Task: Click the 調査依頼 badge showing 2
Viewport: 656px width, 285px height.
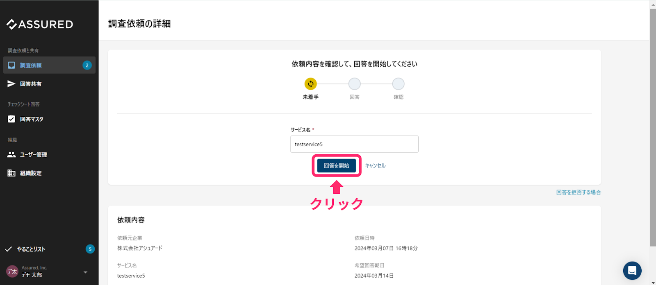Action: point(87,65)
